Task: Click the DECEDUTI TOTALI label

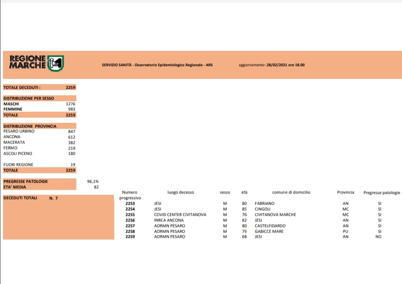Action: tap(20, 198)
